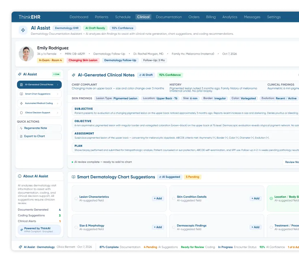Click the book icon in Smart Chart Suggestions item

point(21,94)
